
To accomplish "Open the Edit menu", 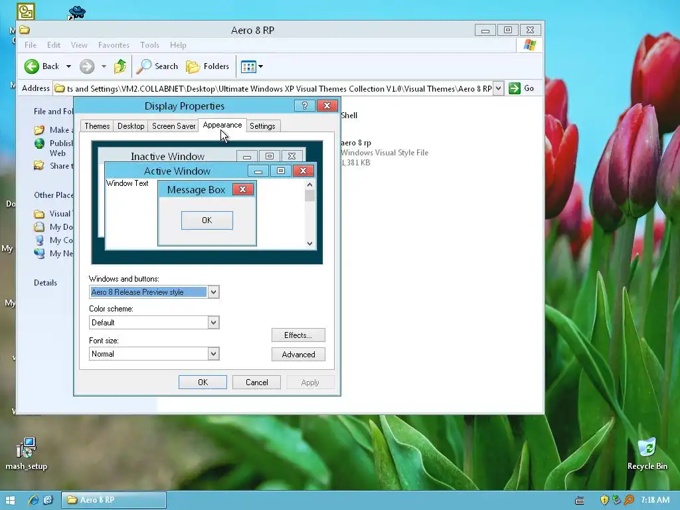I will (x=54, y=45).
